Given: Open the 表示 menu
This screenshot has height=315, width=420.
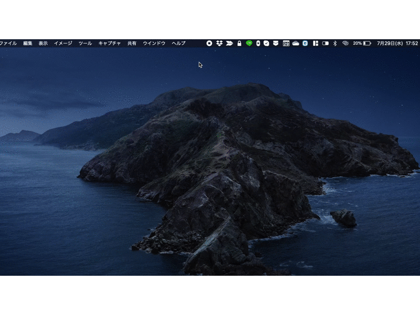Looking at the screenshot, I should [x=43, y=44].
